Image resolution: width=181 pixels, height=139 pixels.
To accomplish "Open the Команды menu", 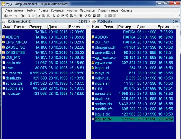I will pyautogui.click(x=57, y=10).
